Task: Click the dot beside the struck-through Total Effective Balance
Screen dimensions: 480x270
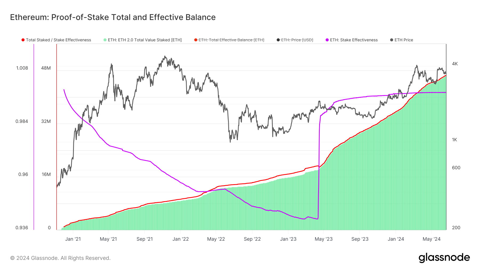Action: [196, 40]
